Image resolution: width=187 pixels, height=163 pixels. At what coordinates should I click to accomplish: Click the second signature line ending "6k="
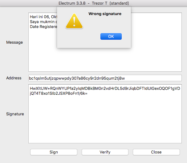click(59, 93)
